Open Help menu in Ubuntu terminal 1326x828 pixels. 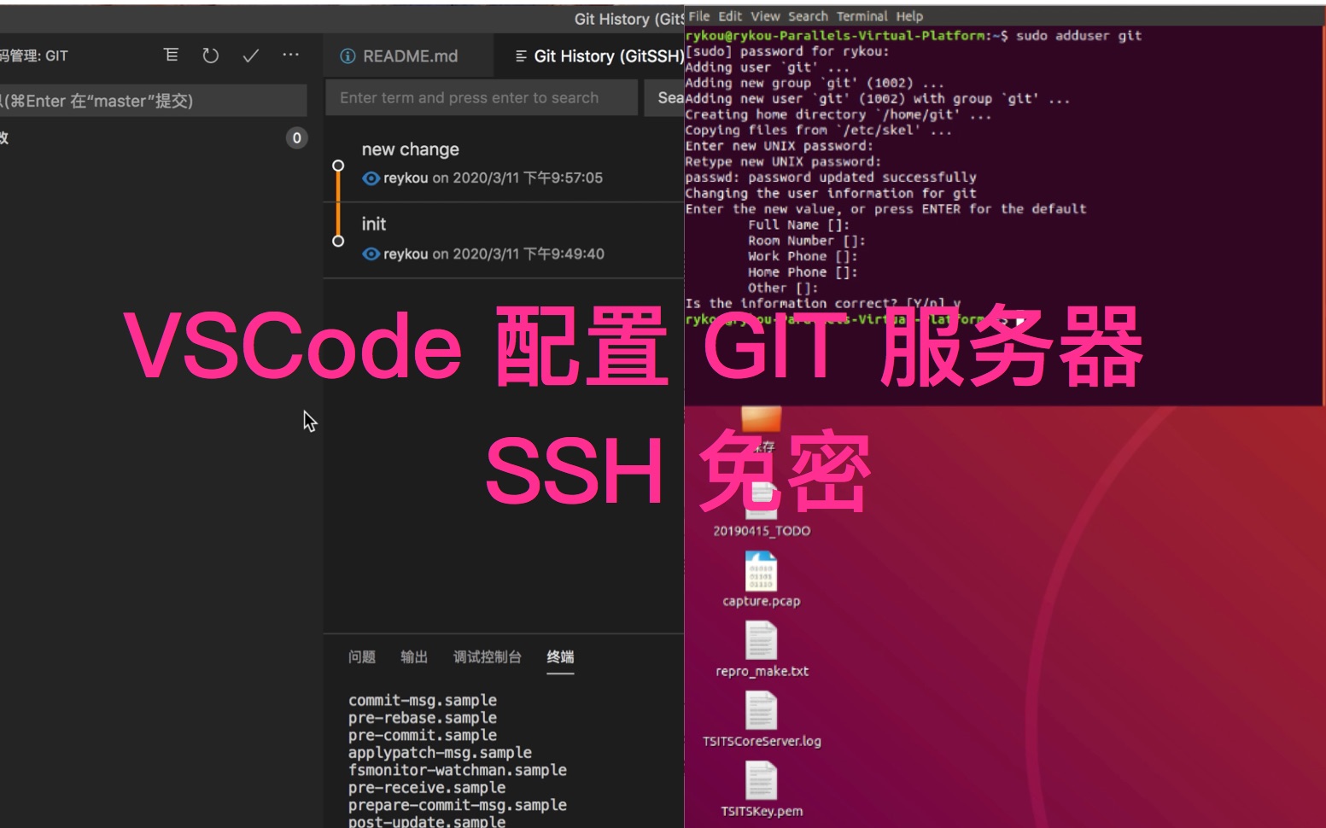pos(909,16)
